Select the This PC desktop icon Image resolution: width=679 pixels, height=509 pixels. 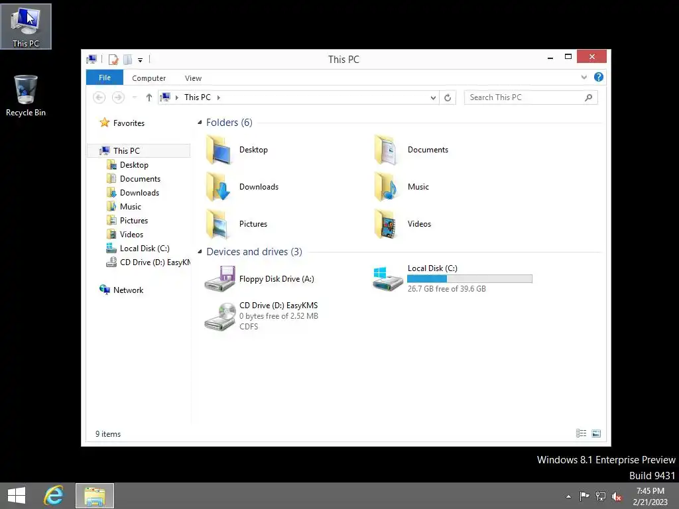point(26,27)
